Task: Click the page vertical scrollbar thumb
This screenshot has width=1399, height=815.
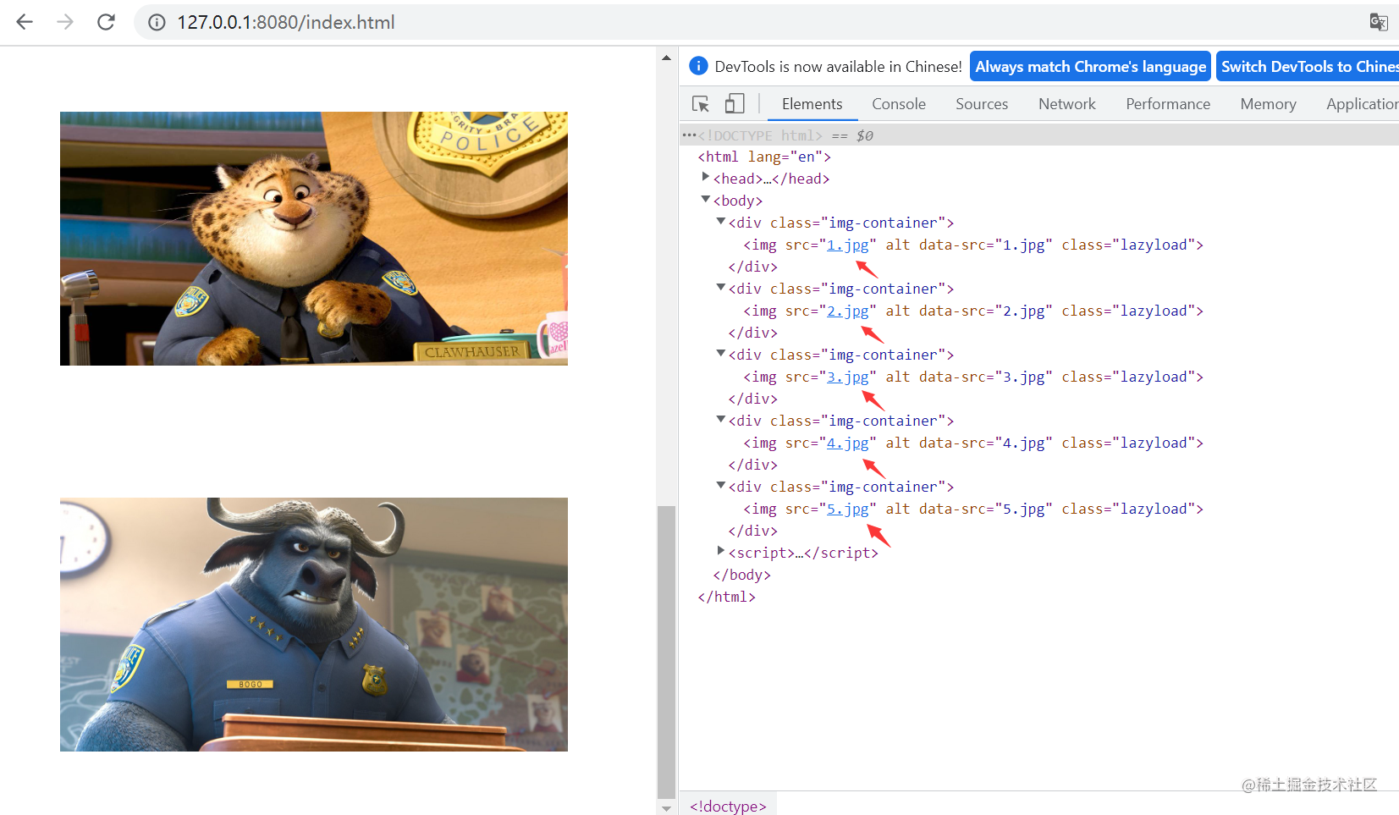Action: coord(666,652)
